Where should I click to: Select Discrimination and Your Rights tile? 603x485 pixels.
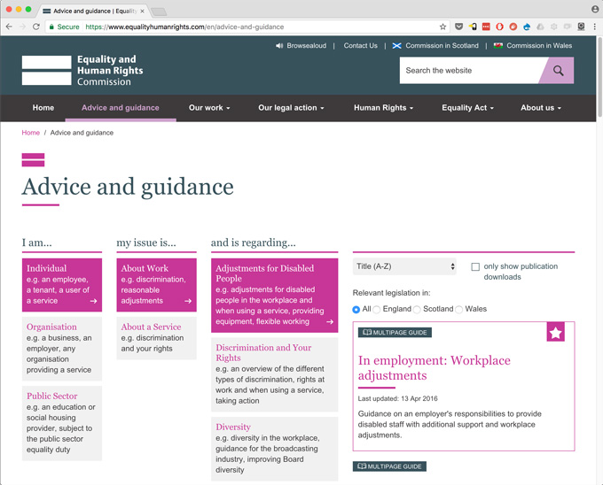tap(275, 374)
